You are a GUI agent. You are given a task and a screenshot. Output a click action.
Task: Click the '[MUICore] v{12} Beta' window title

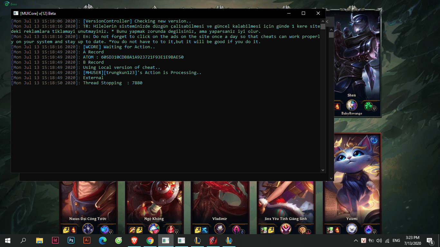pyautogui.click(x=38, y=14)
